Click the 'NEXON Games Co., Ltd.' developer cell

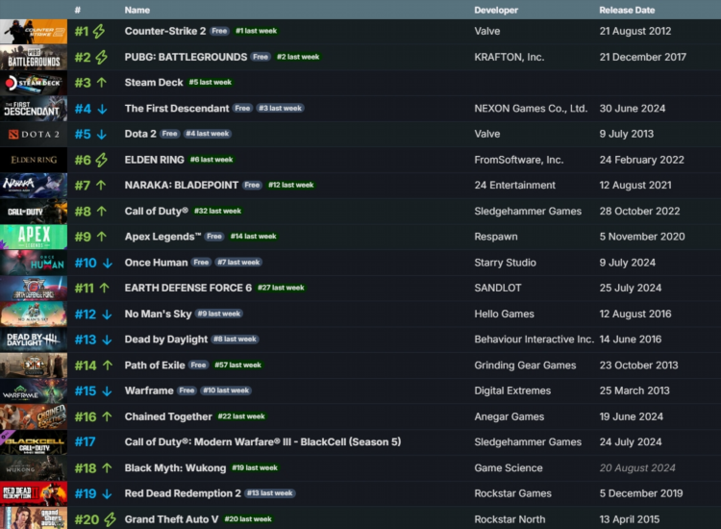tap(531, 109)
